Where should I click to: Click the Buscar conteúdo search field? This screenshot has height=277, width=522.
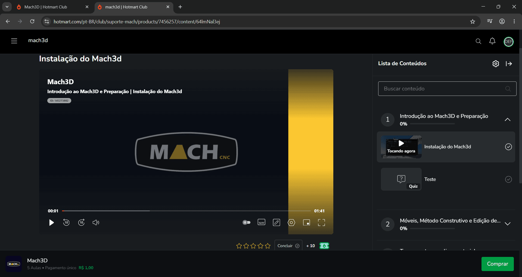pyautogui.click(x=447, y=89)
